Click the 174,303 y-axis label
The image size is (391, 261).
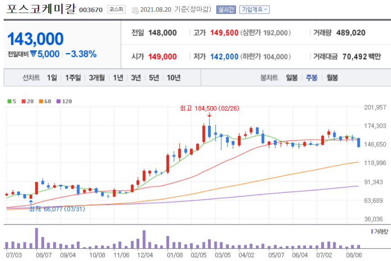click(x=375, y=126)
